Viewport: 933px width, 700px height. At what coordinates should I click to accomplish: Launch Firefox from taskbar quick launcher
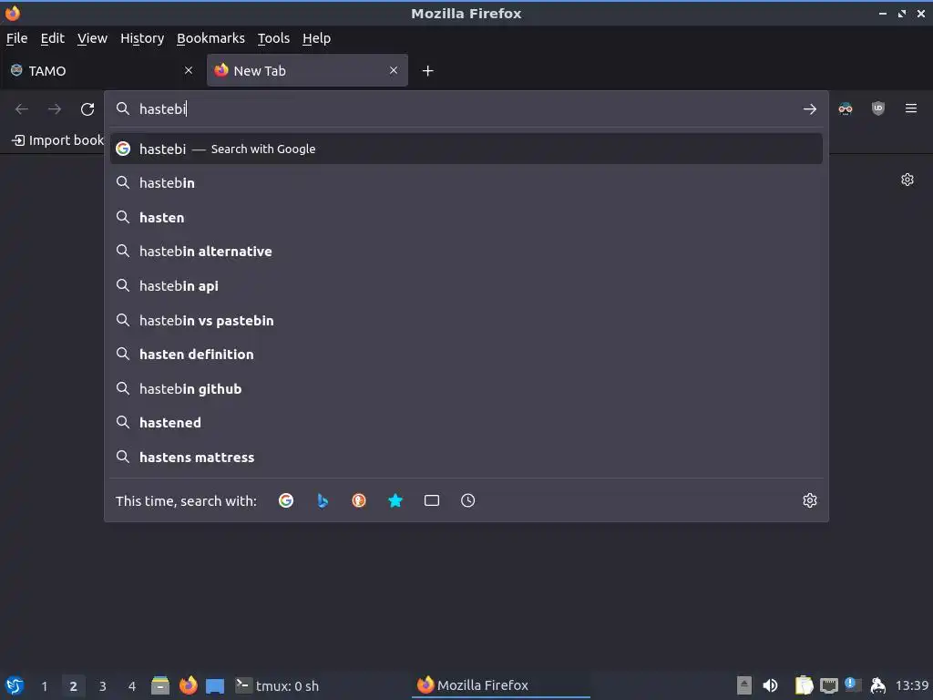pos(188,685)
